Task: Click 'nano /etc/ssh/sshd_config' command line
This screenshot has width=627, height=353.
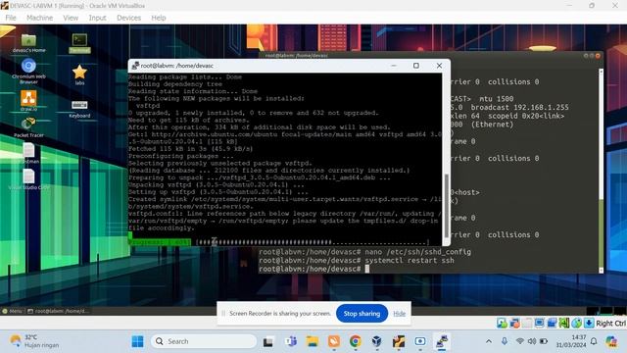Action: click(x=418, y=252)
